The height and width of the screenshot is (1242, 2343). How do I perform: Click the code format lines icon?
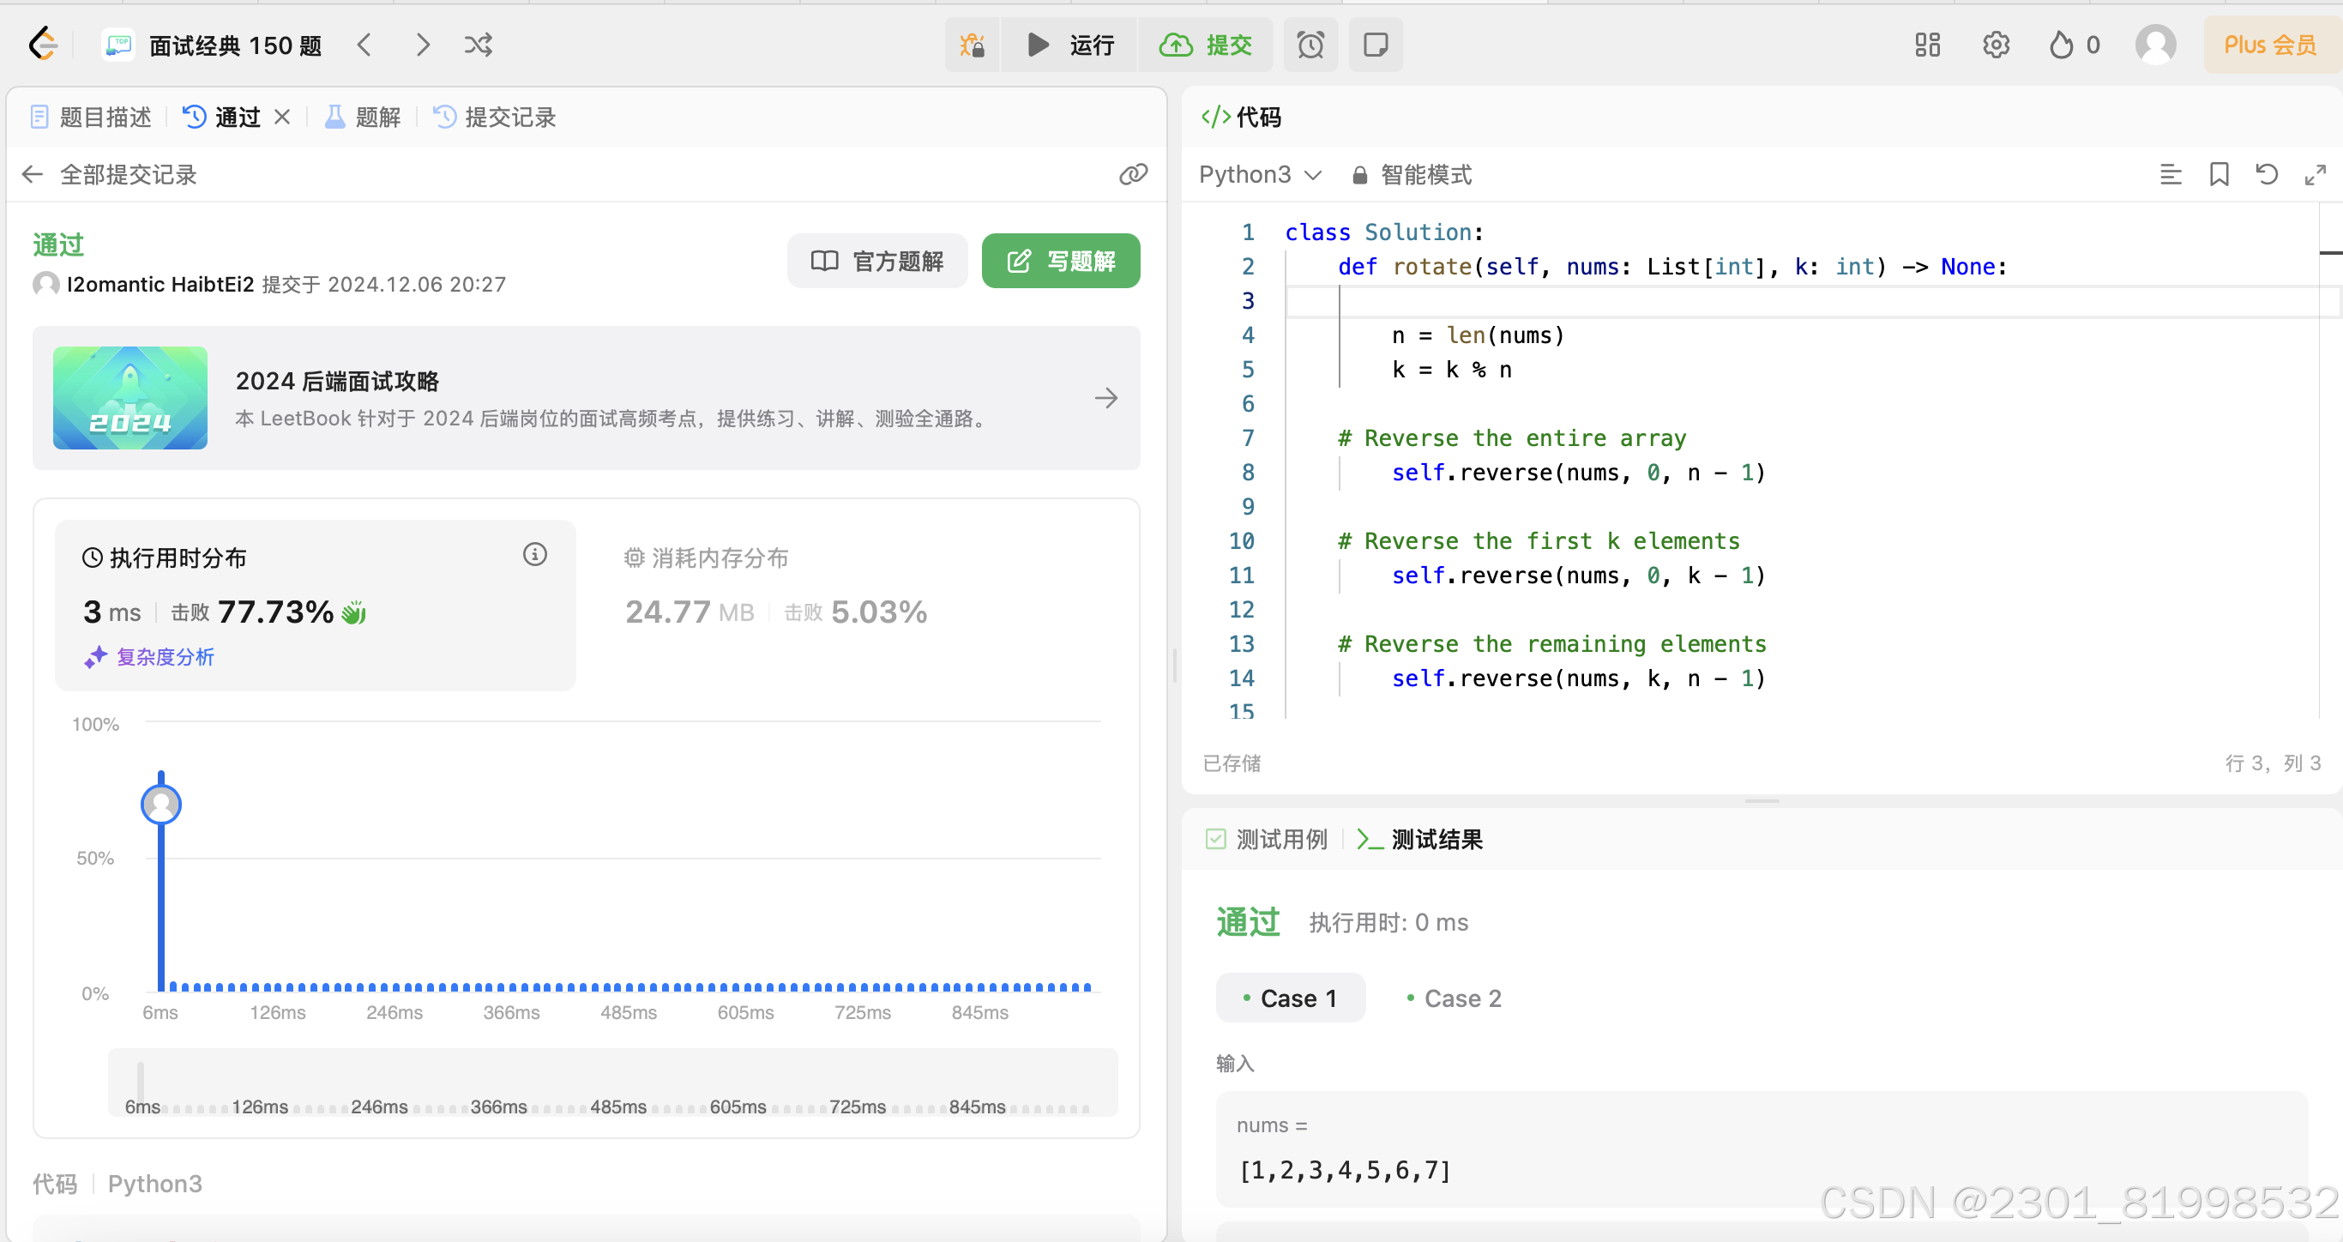pos(2170,175)
